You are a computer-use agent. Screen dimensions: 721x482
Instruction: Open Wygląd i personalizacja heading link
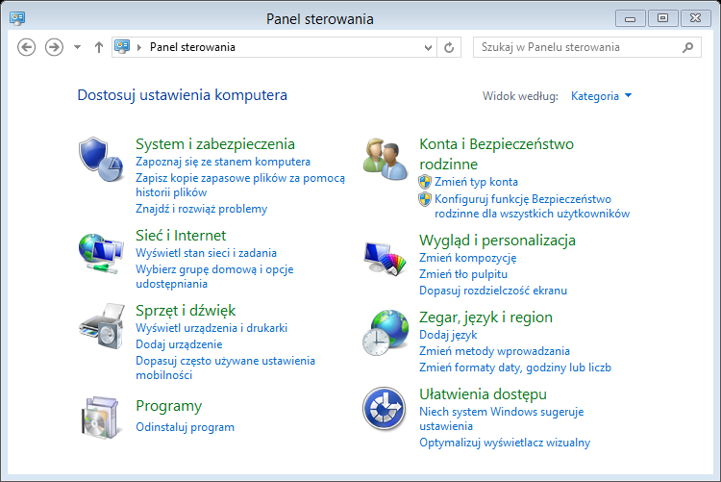click(497, 241)
